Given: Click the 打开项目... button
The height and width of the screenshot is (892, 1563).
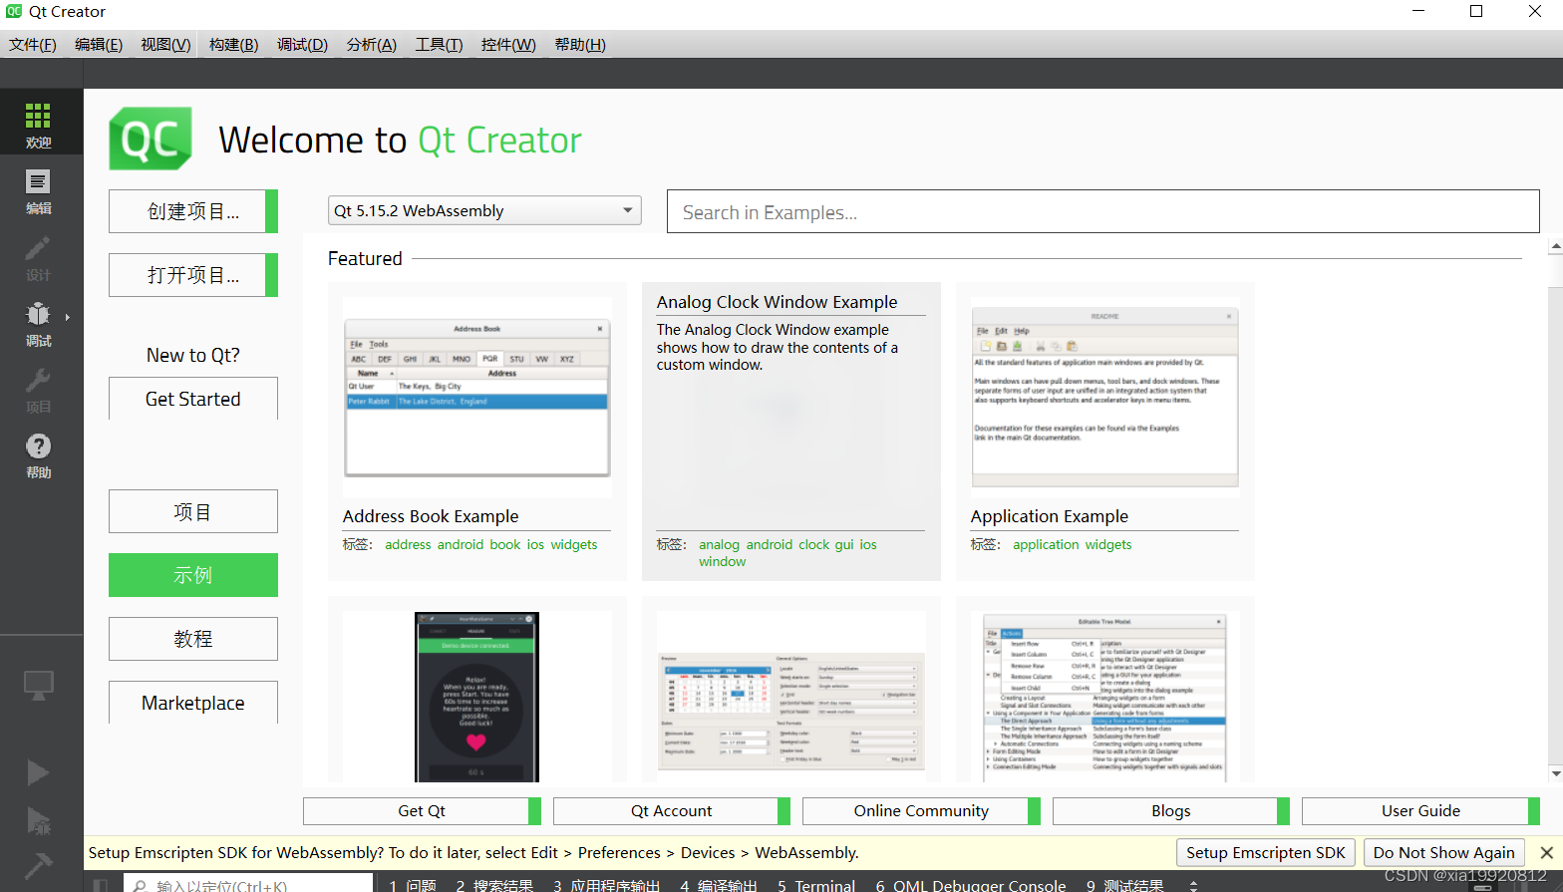Looking at the screenshot, I should pos(193,275).
